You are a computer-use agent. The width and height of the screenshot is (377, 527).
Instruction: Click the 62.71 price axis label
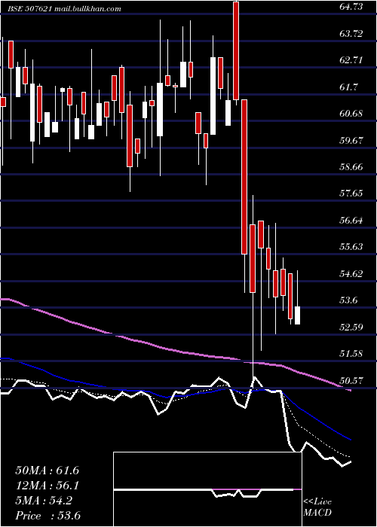(351, 60)
